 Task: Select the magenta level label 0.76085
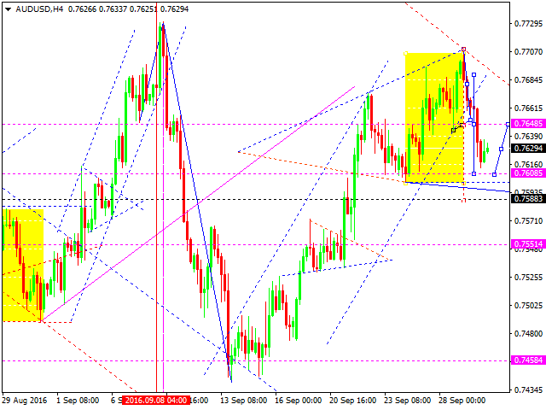tap(528, 173)
